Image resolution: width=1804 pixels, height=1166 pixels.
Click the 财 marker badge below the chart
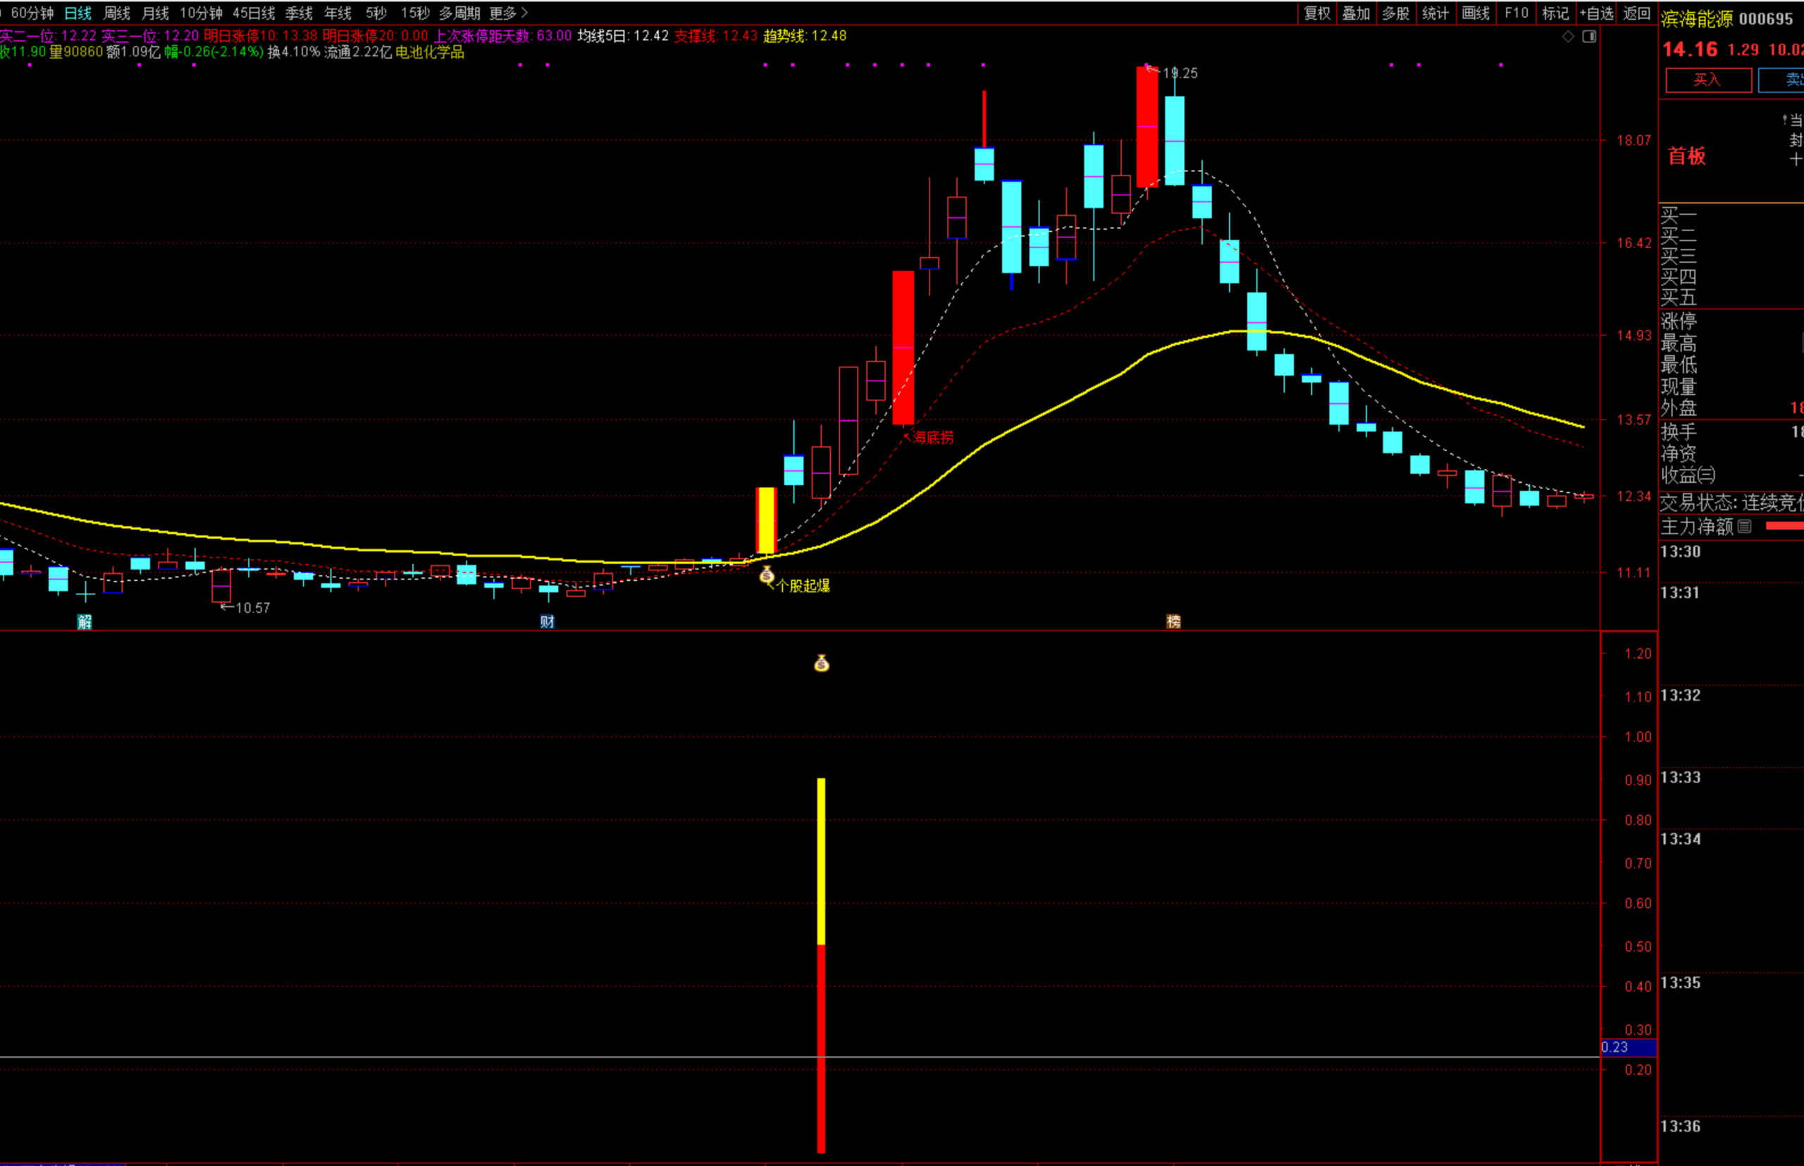pyautogui.click(x=547, y=622)
